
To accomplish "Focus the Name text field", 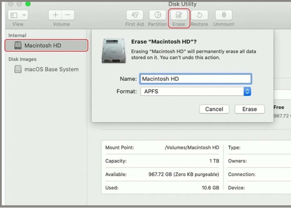I will click(196, 79).
